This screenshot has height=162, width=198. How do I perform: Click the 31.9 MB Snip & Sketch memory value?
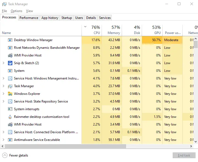(114, 63)
